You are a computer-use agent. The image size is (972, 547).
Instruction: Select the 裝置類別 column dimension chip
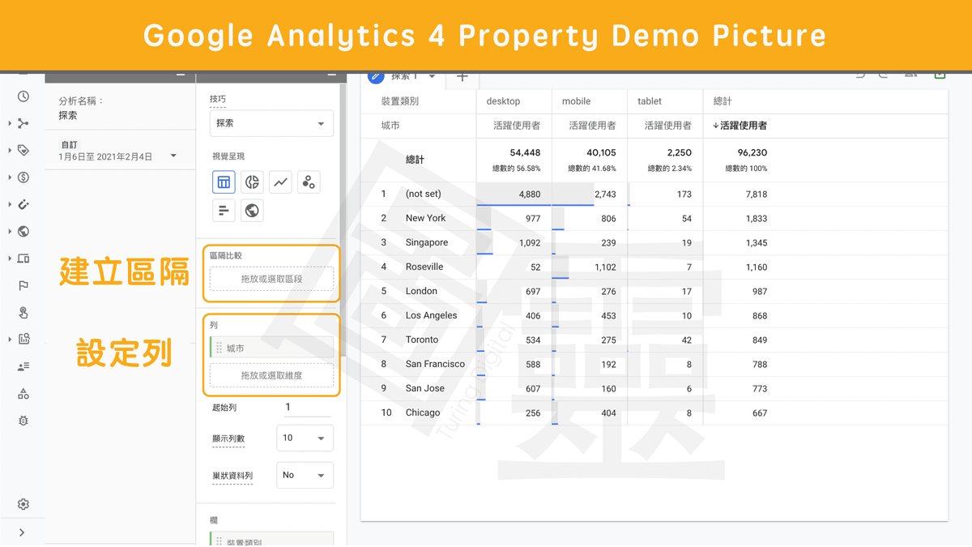click(271, 541)
